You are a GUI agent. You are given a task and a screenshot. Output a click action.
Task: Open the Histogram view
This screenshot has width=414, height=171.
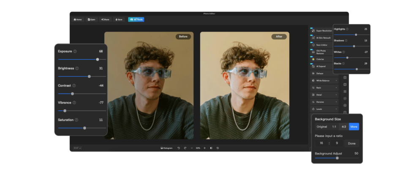point(166,148)
